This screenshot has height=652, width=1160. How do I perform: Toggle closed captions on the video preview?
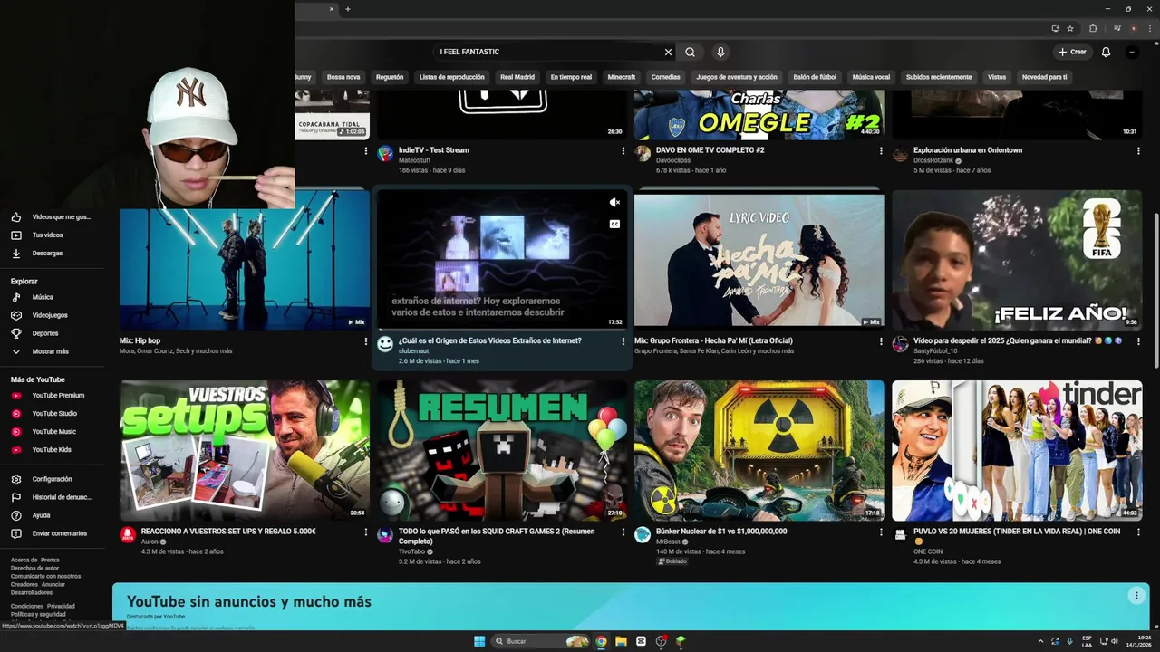click(614, 224)
